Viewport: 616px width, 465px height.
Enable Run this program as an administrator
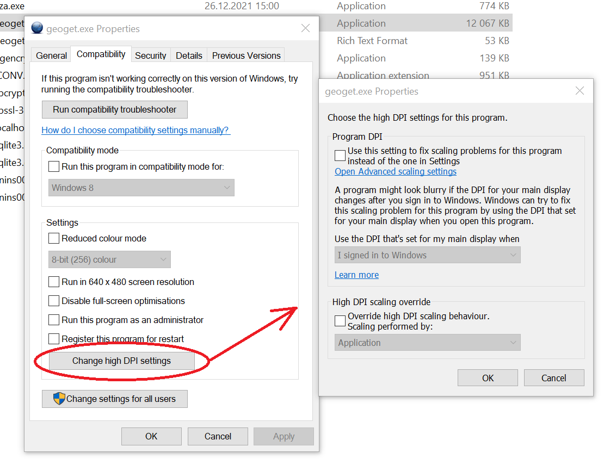click(x=54, y=320)
